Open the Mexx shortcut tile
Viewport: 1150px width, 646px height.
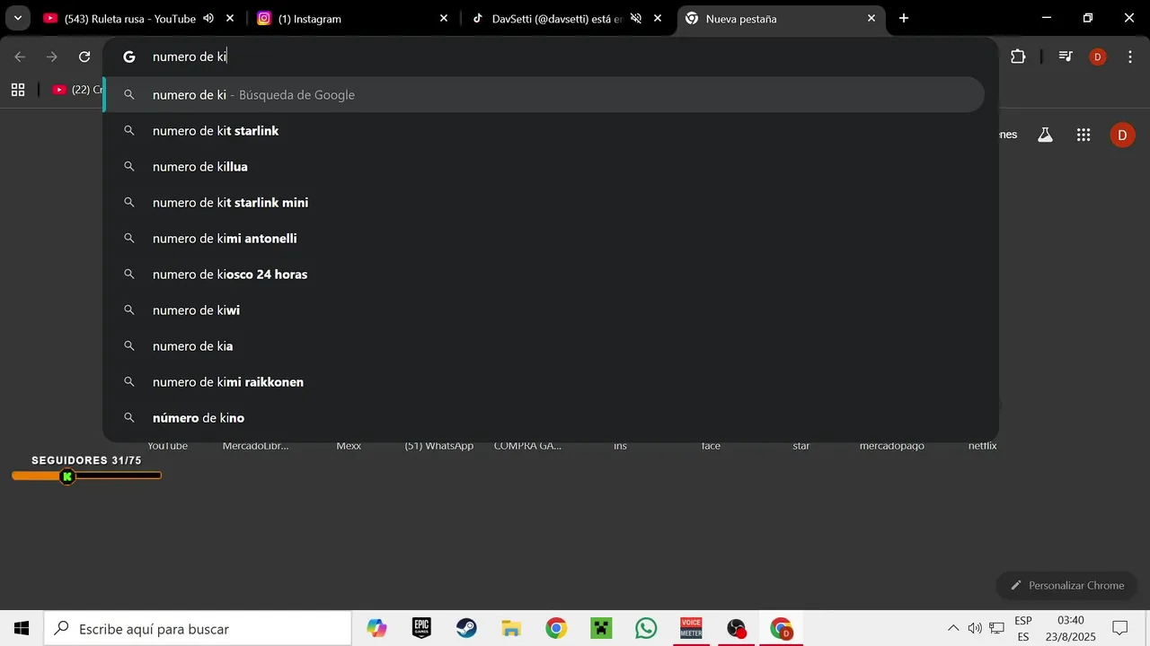coord(349,445)
